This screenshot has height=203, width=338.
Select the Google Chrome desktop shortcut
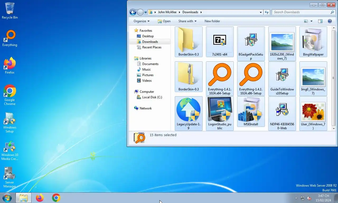pyautogui.click(x=10, y=95)
